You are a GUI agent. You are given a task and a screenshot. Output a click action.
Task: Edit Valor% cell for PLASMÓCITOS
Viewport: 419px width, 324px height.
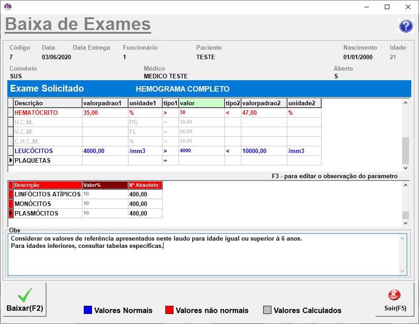[x=105, y=213]
